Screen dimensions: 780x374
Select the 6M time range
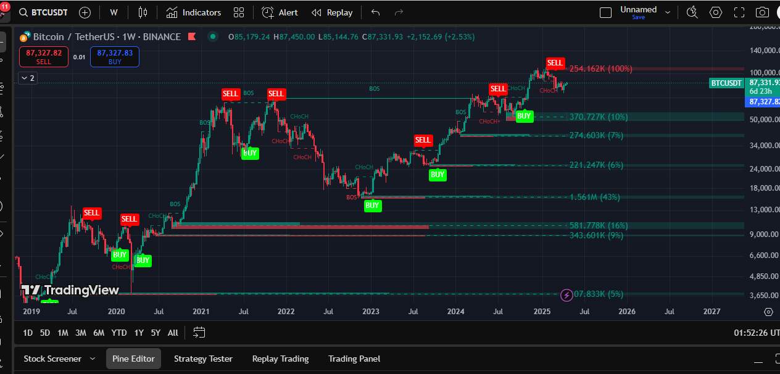pos(99,333)
